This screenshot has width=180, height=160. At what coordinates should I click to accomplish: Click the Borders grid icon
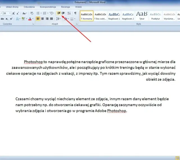(x=72, y=19)
